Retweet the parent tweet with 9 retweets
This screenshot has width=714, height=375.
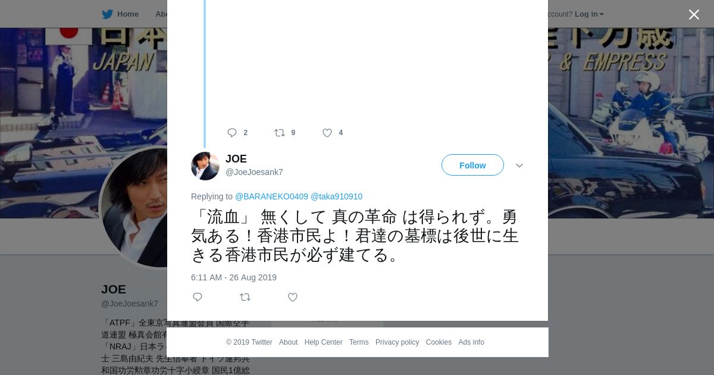pos(280,133)
